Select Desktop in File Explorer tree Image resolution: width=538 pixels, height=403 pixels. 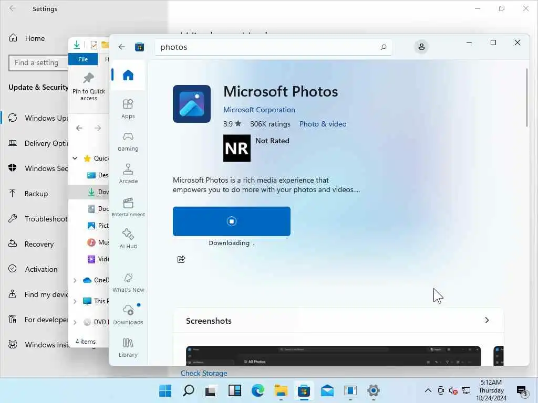pos(98,175)
